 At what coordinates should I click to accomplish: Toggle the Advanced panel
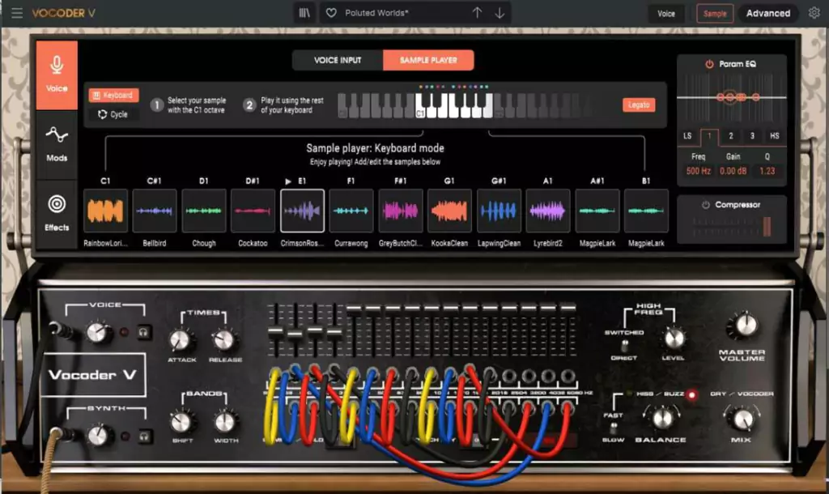(768, 14)
